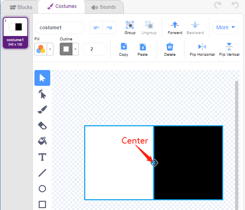Select the costume1 thumbnail
Viewport: 245px width, 210px height.
pyautogui.click(x=15, y=33)
